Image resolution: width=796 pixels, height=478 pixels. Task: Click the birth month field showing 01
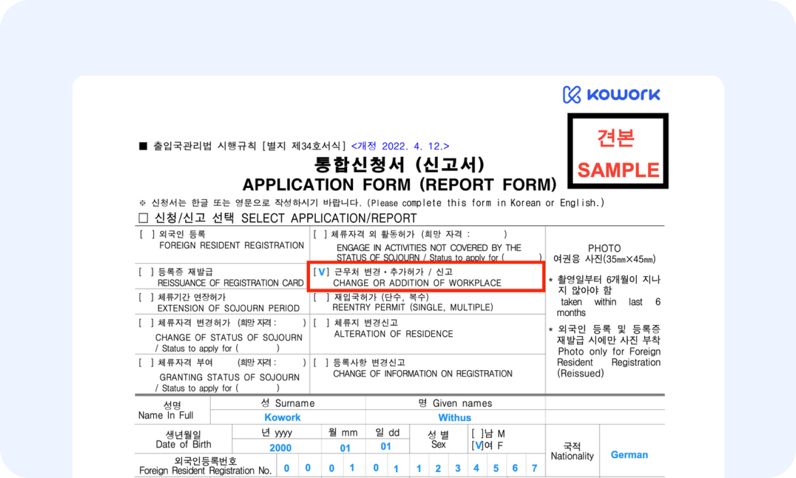[345, 448]
